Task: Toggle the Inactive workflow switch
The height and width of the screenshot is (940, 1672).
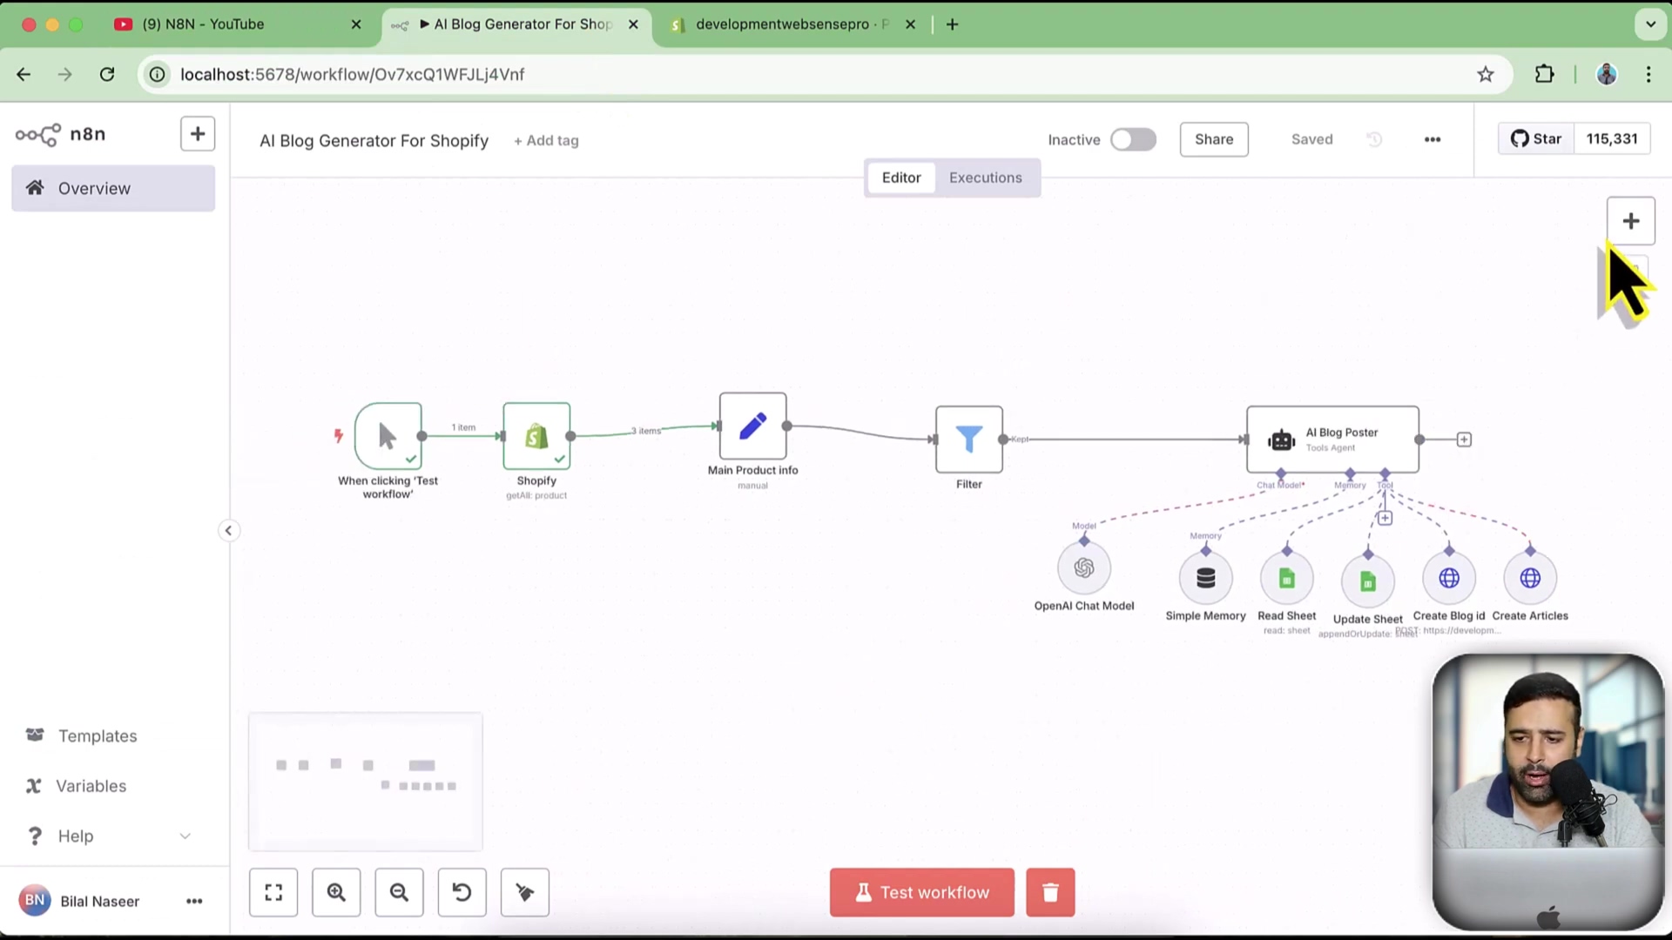Action: pos(1133,139)
